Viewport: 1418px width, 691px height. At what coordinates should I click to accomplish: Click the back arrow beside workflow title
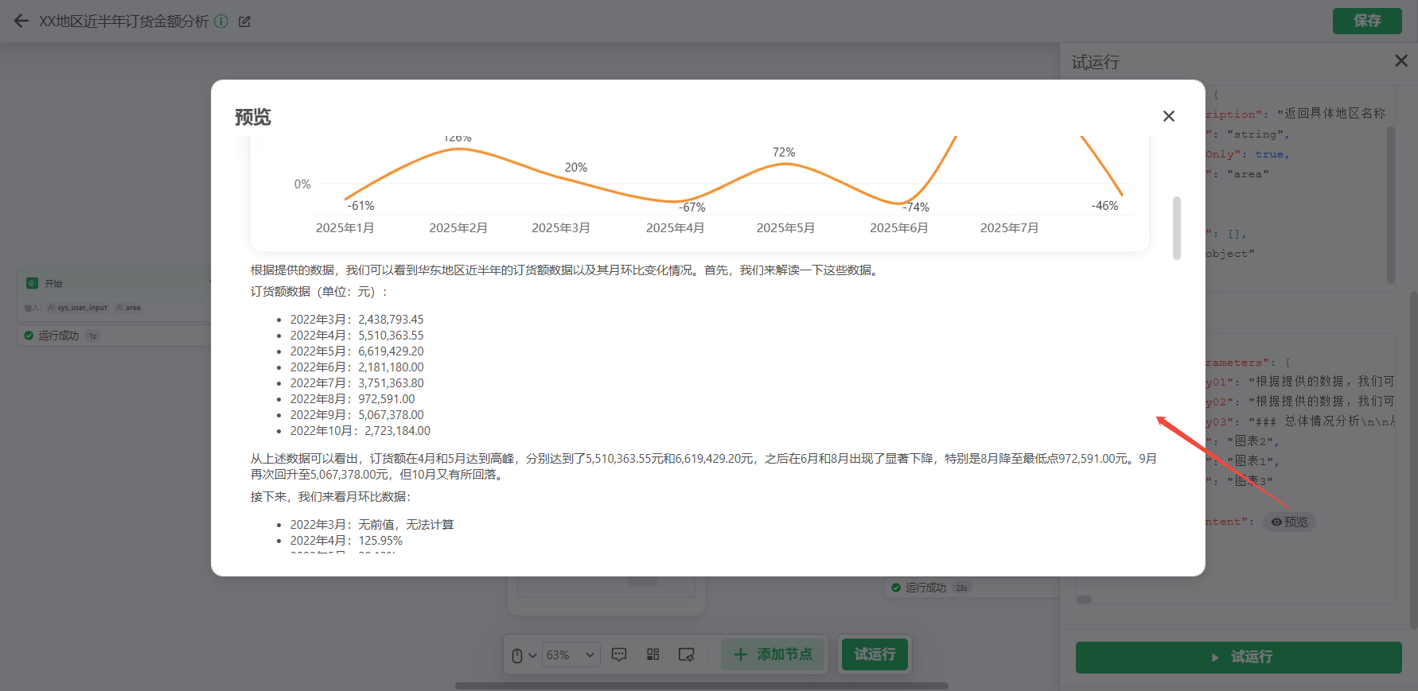pos(21,21)
